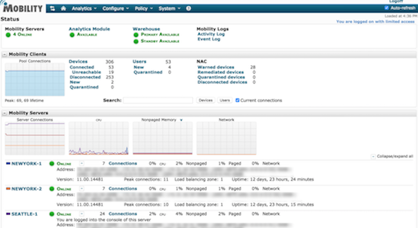Open Disconnected devices link under Devices

point(85,78)
